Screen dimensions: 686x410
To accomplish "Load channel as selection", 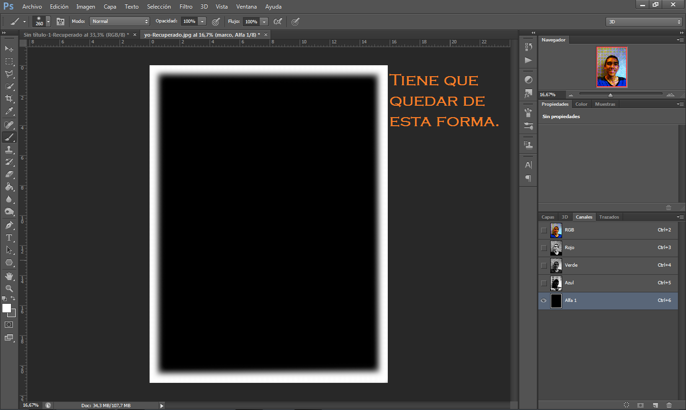I will point(626,405).
